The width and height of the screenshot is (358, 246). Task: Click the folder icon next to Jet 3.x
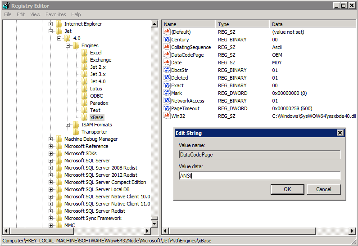click(x=84, y=74)
